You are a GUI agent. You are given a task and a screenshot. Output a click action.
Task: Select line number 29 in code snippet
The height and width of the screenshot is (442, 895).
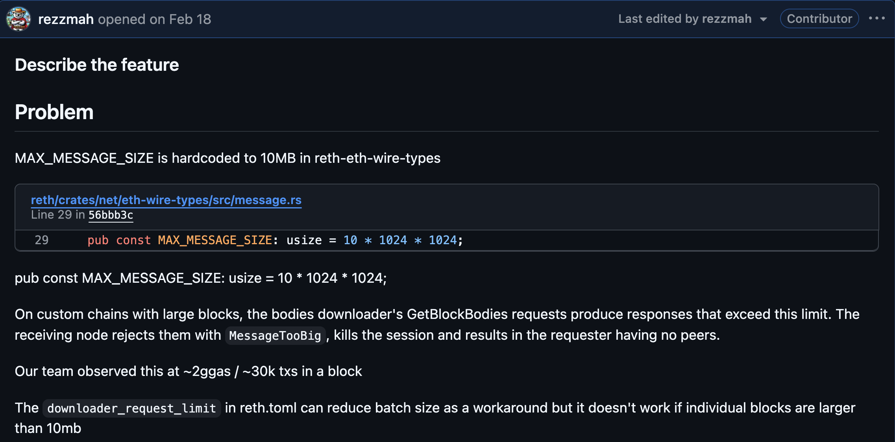point(41,240)
